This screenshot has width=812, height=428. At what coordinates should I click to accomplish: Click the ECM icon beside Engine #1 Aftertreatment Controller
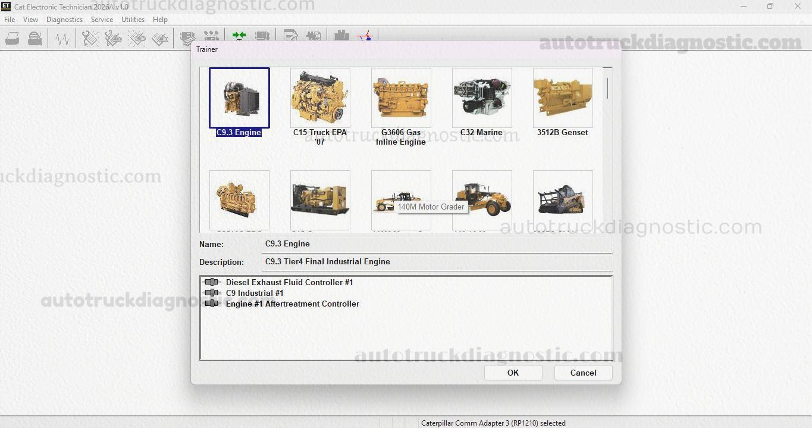(211, 304)
